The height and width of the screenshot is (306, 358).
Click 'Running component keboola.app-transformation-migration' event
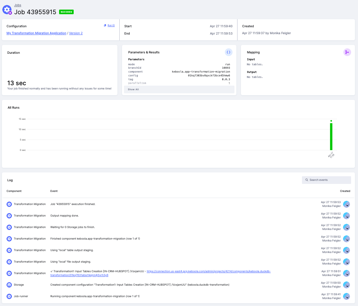click(x=95, y=296)
